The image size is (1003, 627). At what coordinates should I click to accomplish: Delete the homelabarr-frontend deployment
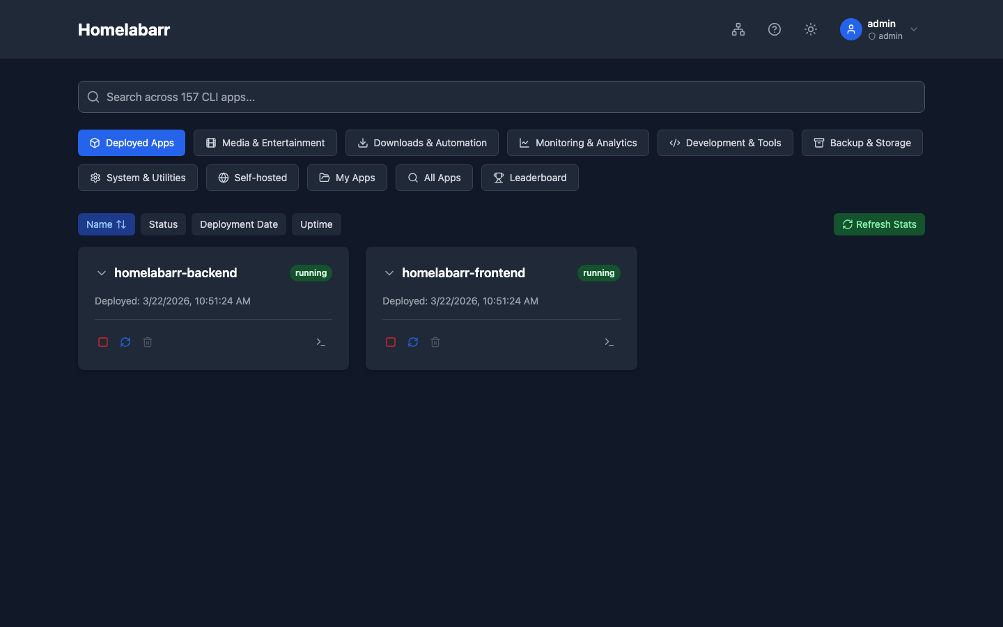435,342
